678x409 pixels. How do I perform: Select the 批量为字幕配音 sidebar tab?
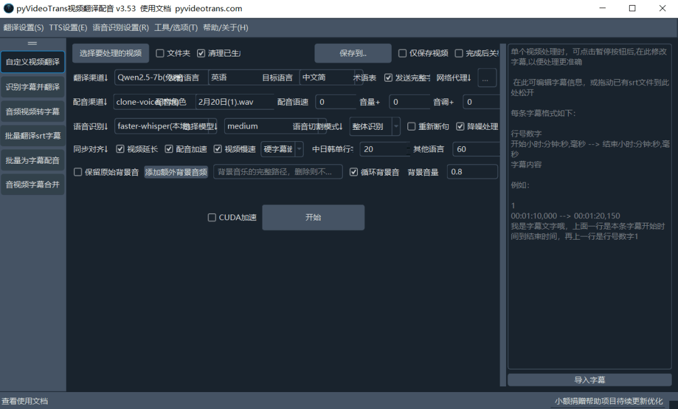(x=33, y=160)
